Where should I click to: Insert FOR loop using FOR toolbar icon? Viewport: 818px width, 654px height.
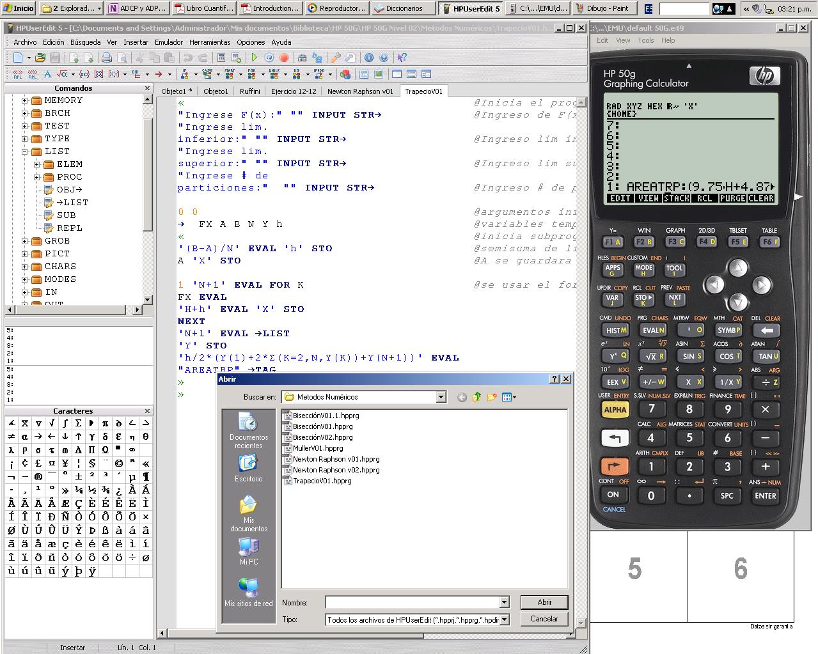click(252, 74)
